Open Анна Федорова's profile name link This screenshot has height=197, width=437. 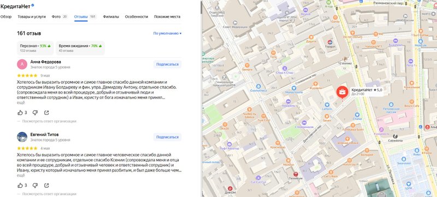[45, 62]
